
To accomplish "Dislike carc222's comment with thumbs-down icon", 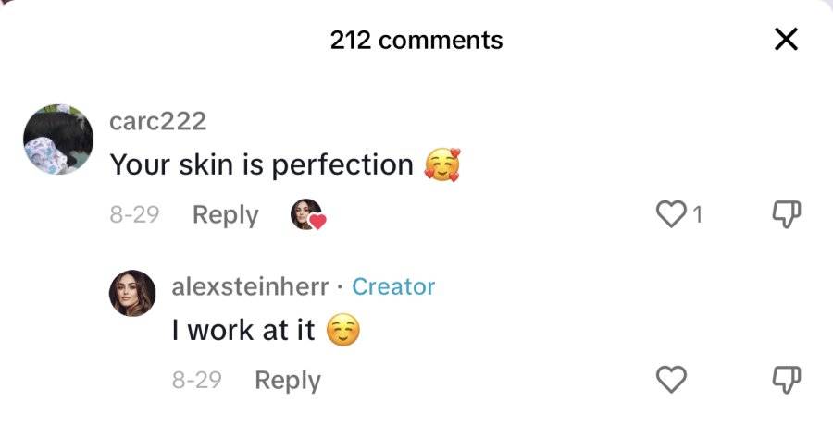I will (x=786, y=215).
